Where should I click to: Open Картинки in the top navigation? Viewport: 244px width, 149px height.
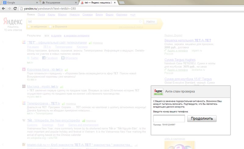pos(122,15)
